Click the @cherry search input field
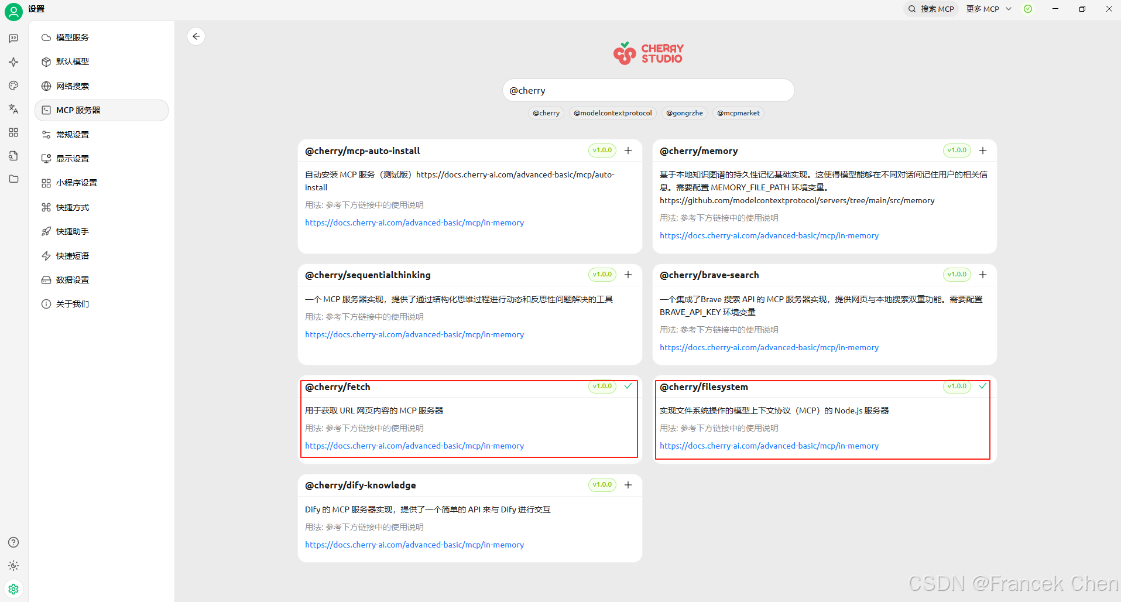 point(648,91)
